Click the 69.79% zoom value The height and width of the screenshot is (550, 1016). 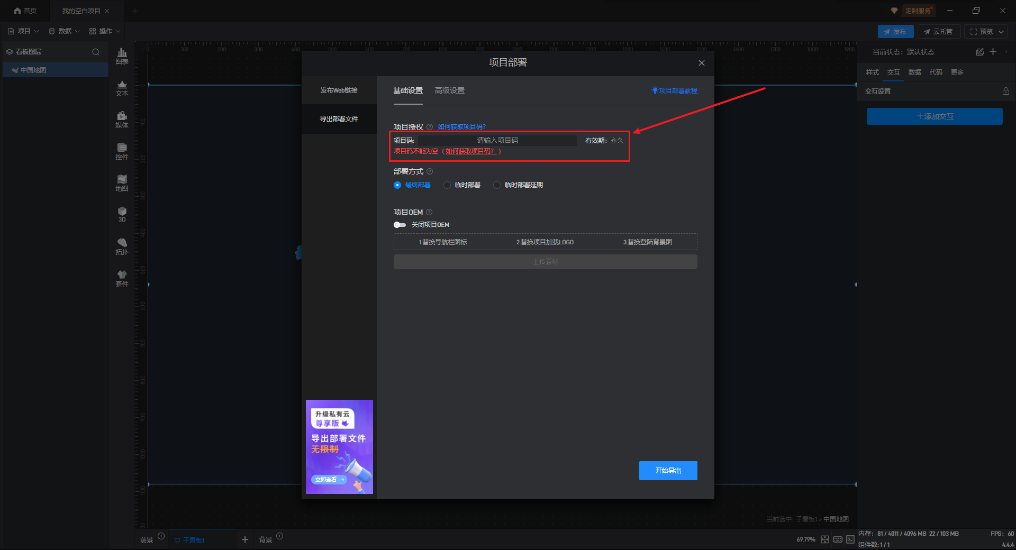[806, 539]
